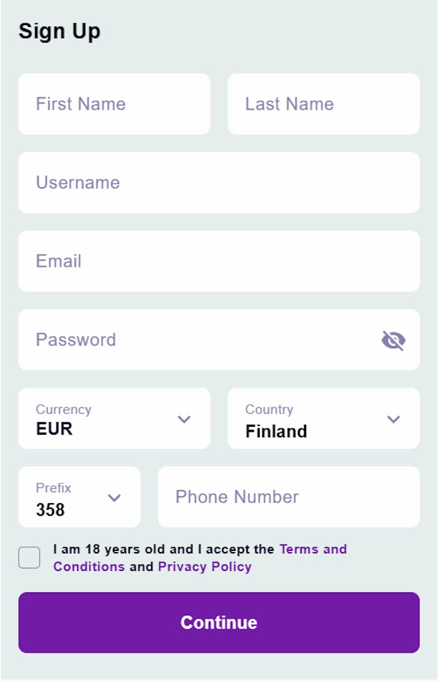Click the Prefix field chevron arrow
Screen dimensions: 439x682
coord(114,498)
